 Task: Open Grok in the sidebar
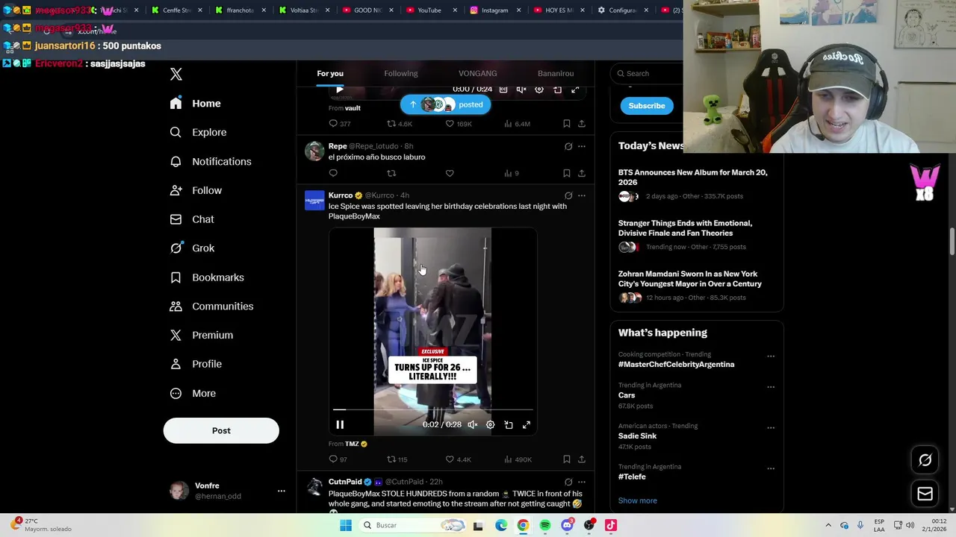point(192,248)
